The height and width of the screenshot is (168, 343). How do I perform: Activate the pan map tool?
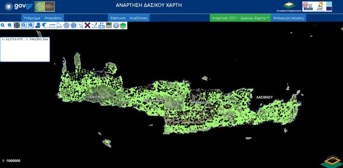pos(17,25)
